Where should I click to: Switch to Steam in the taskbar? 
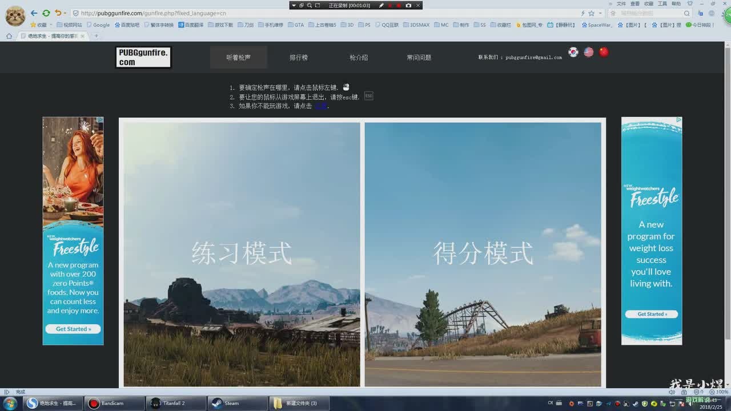coord(237,404)
